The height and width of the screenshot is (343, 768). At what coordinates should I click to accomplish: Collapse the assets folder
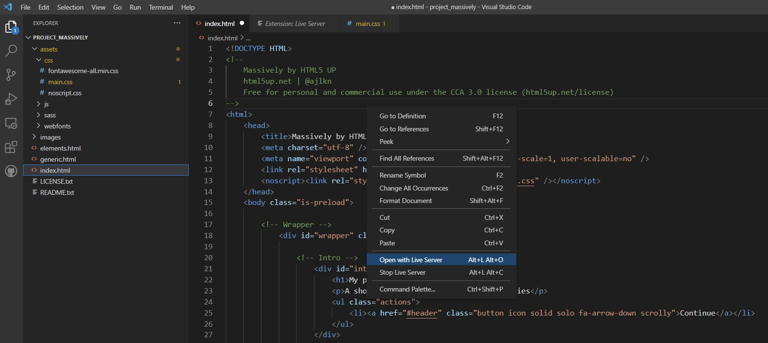pos(49,49)
